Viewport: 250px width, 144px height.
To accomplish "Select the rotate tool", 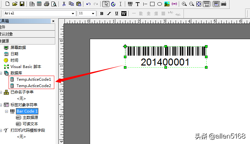I will coord(113,4).
